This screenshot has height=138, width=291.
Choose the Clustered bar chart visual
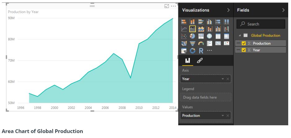(x=201, y=22)
